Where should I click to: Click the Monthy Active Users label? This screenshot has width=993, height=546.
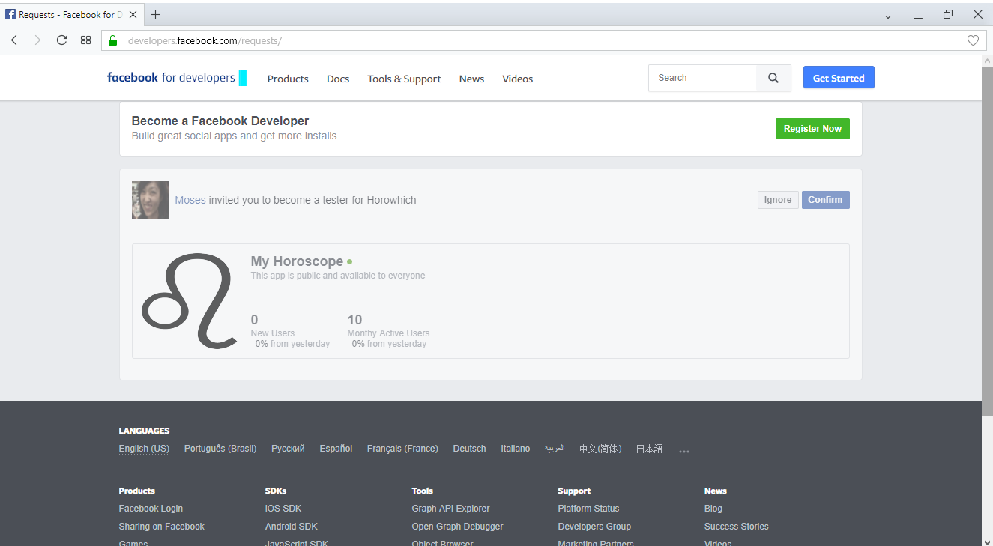pyautogui.click(x=388, y=333)
